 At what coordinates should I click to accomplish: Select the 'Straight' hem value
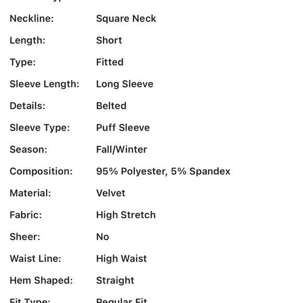[x=115, y=281]
